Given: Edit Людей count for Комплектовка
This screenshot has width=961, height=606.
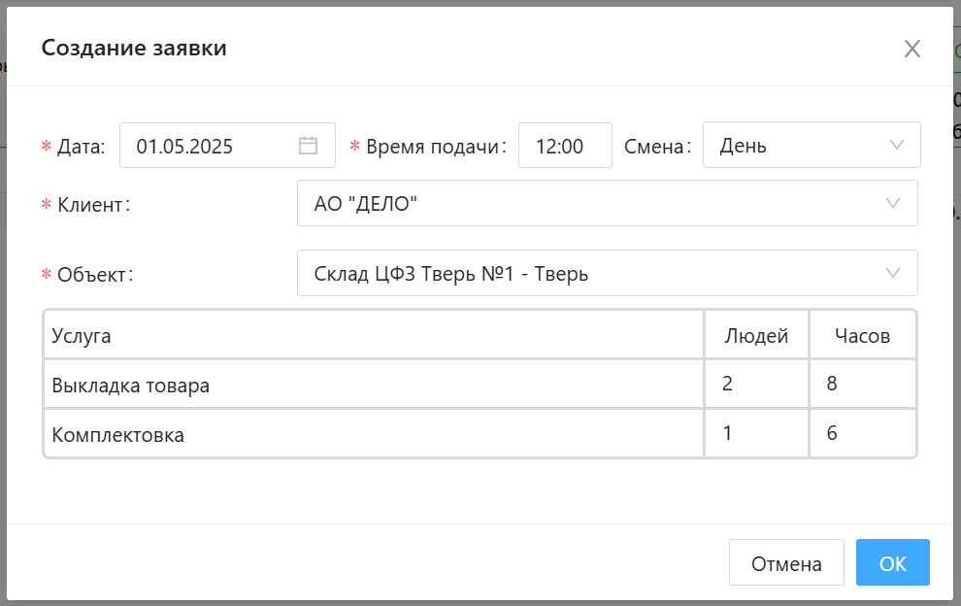Looking at the screenshot, I should pyautogui.click(x=756, y=434).
